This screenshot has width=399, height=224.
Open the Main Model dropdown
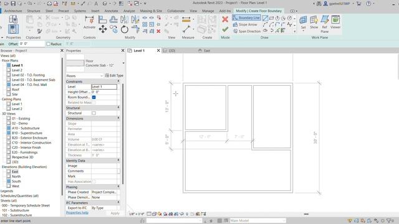tap(257, 220)
